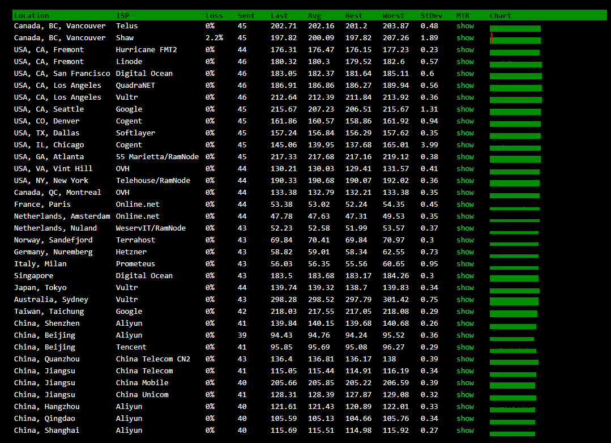Click the 39 sent count for Beijing Aliyun
This screenshot has height=443, width=611.
[242, 335]
